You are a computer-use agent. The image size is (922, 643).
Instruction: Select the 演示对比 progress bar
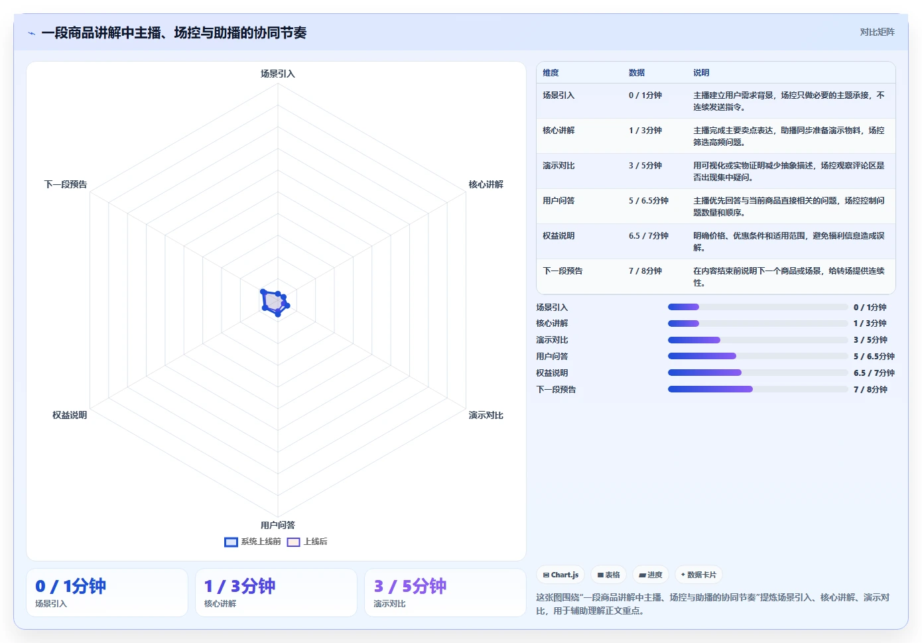click(x=758, y=340)
